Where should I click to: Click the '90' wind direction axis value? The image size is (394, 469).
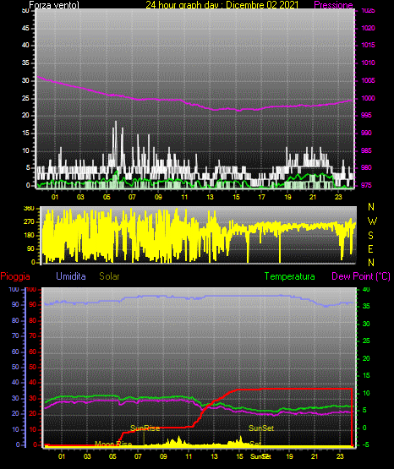[30, 248]
